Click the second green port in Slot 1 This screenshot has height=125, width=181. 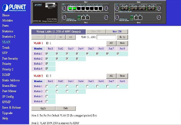click(74, 8)
